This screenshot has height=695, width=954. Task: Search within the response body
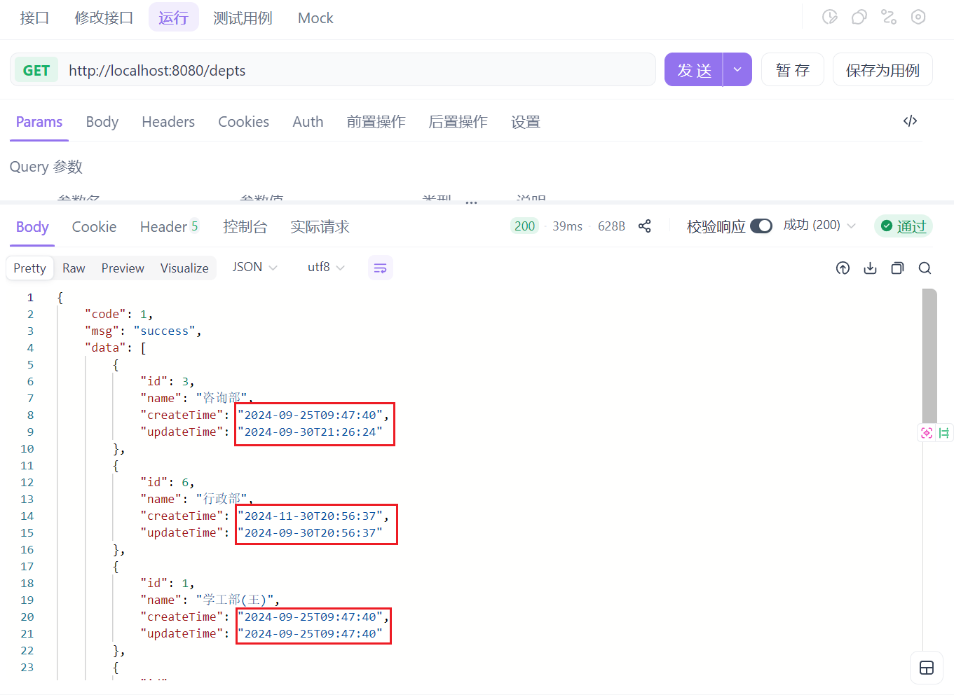[x=925, y=268]
